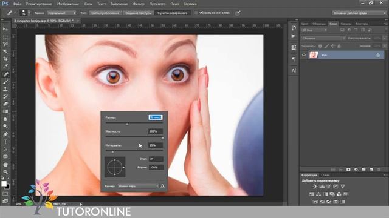Screen dimensions: 389x218
Task: Choose С учетом содержимого type option
Action: [173, 13]
